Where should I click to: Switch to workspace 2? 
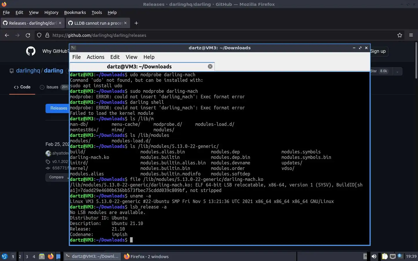20,256
